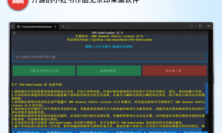222x133 pixels.
Task: Click the XHS-Downloader V1.9 title text
Action: pyautogui.click(x=107, y=33)
